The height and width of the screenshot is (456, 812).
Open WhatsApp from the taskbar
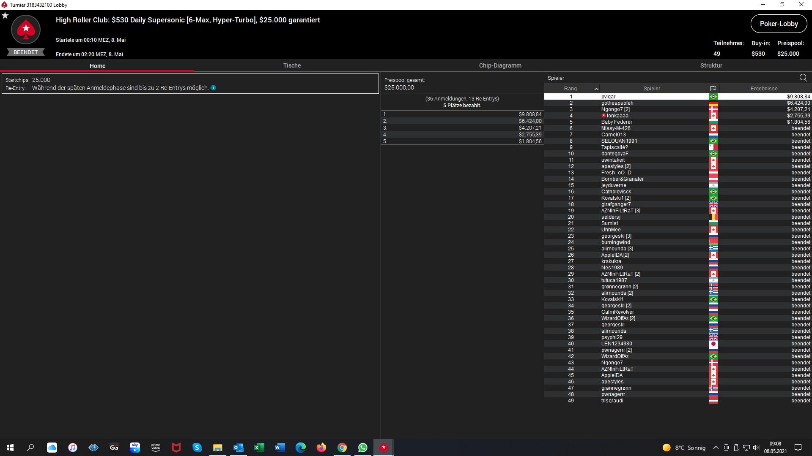click(x=362, y=448)
